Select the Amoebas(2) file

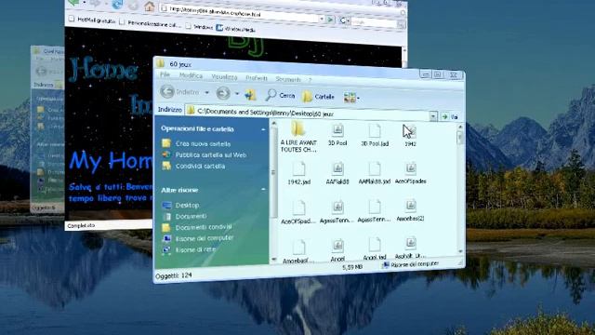tap(410, 210)
